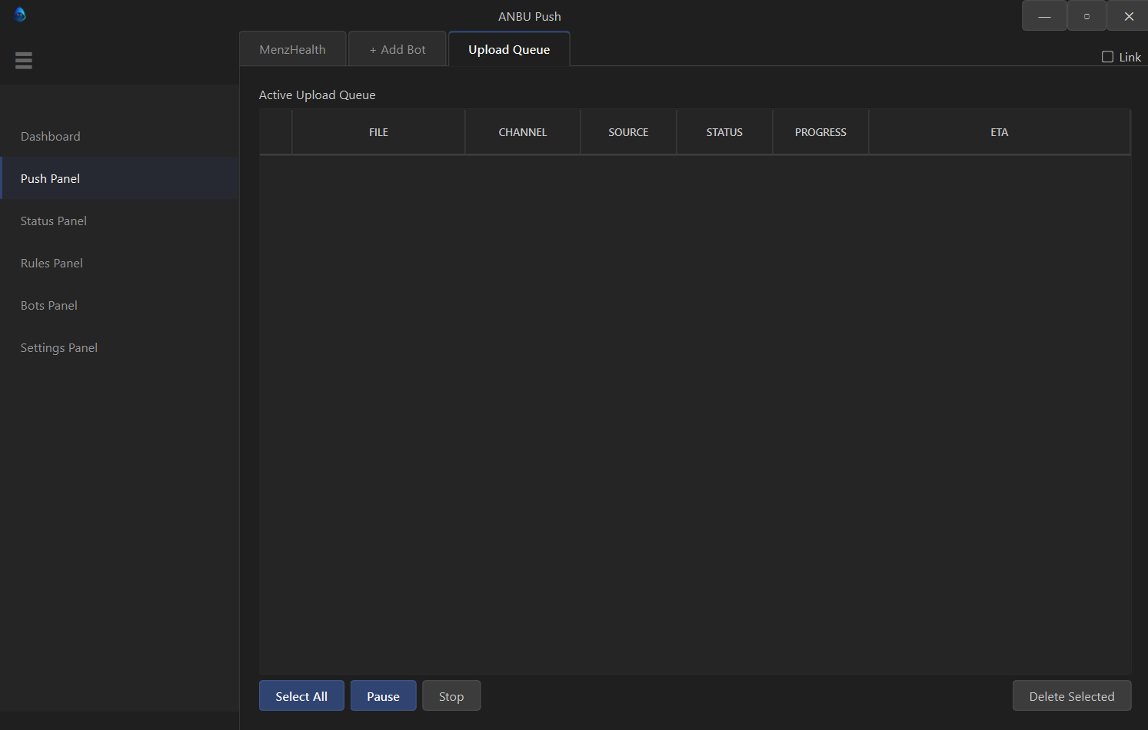Open the Status Panel
The height and width of the screenshot is (730, 1148).
point(53,221)
